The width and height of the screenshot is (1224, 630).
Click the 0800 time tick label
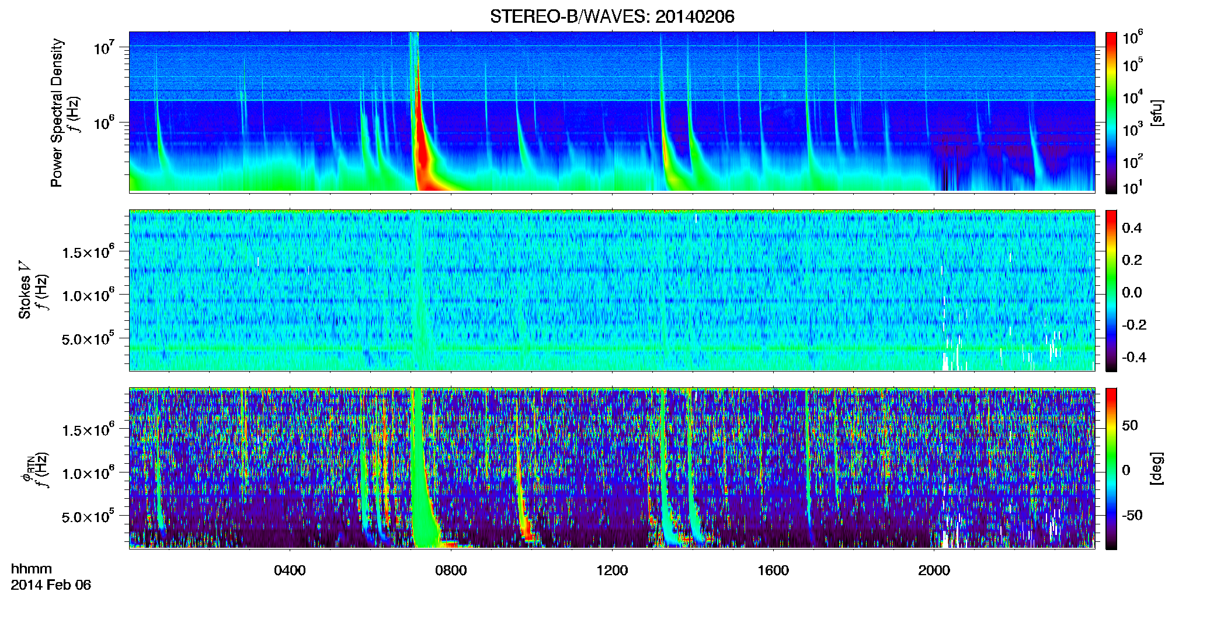point(451,570)
